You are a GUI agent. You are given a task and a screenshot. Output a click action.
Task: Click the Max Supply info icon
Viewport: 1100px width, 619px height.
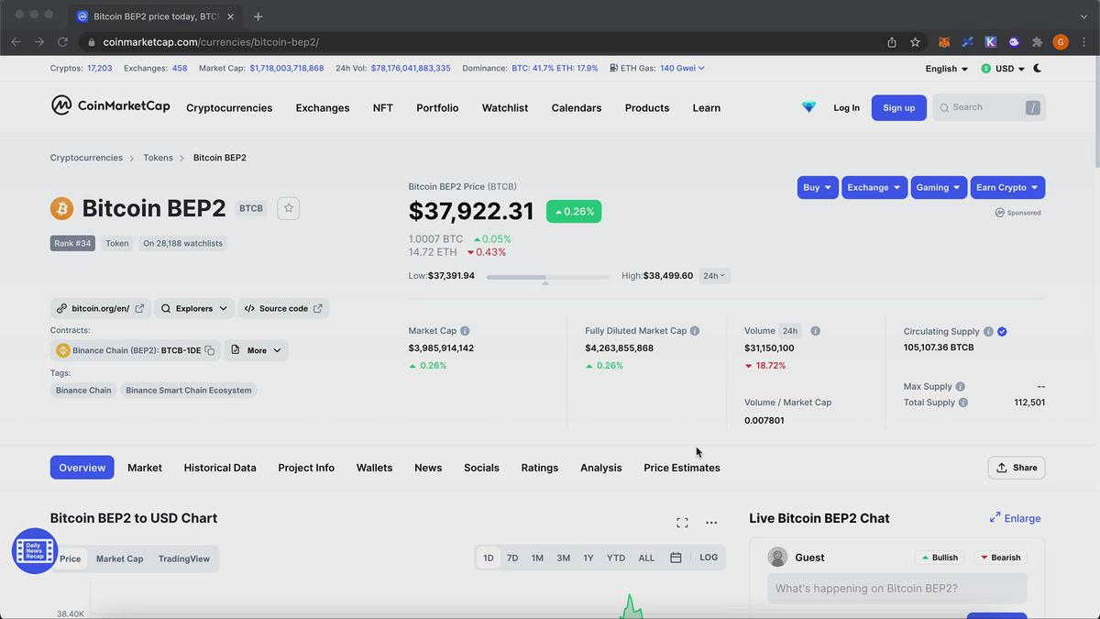960,387
